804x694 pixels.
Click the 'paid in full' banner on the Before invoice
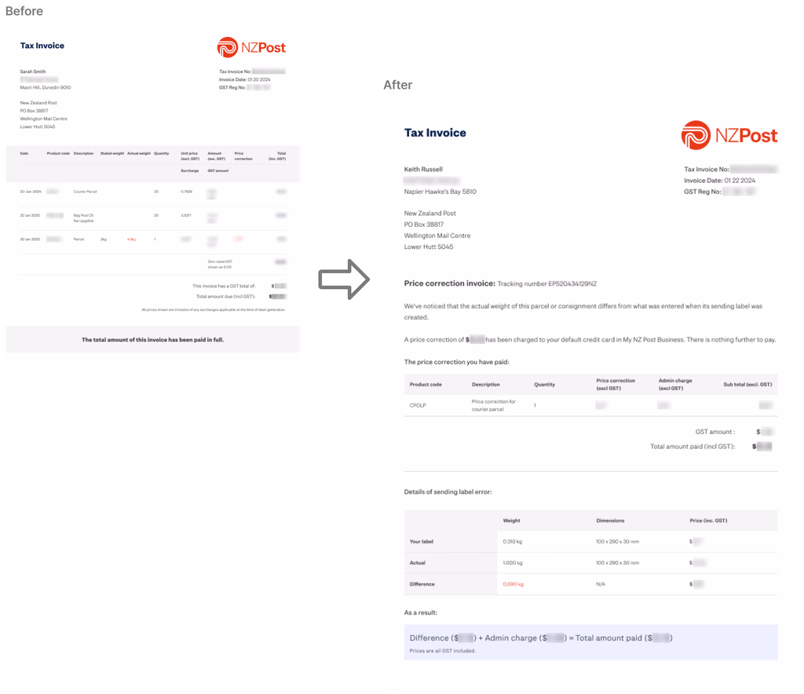(153, 339)
